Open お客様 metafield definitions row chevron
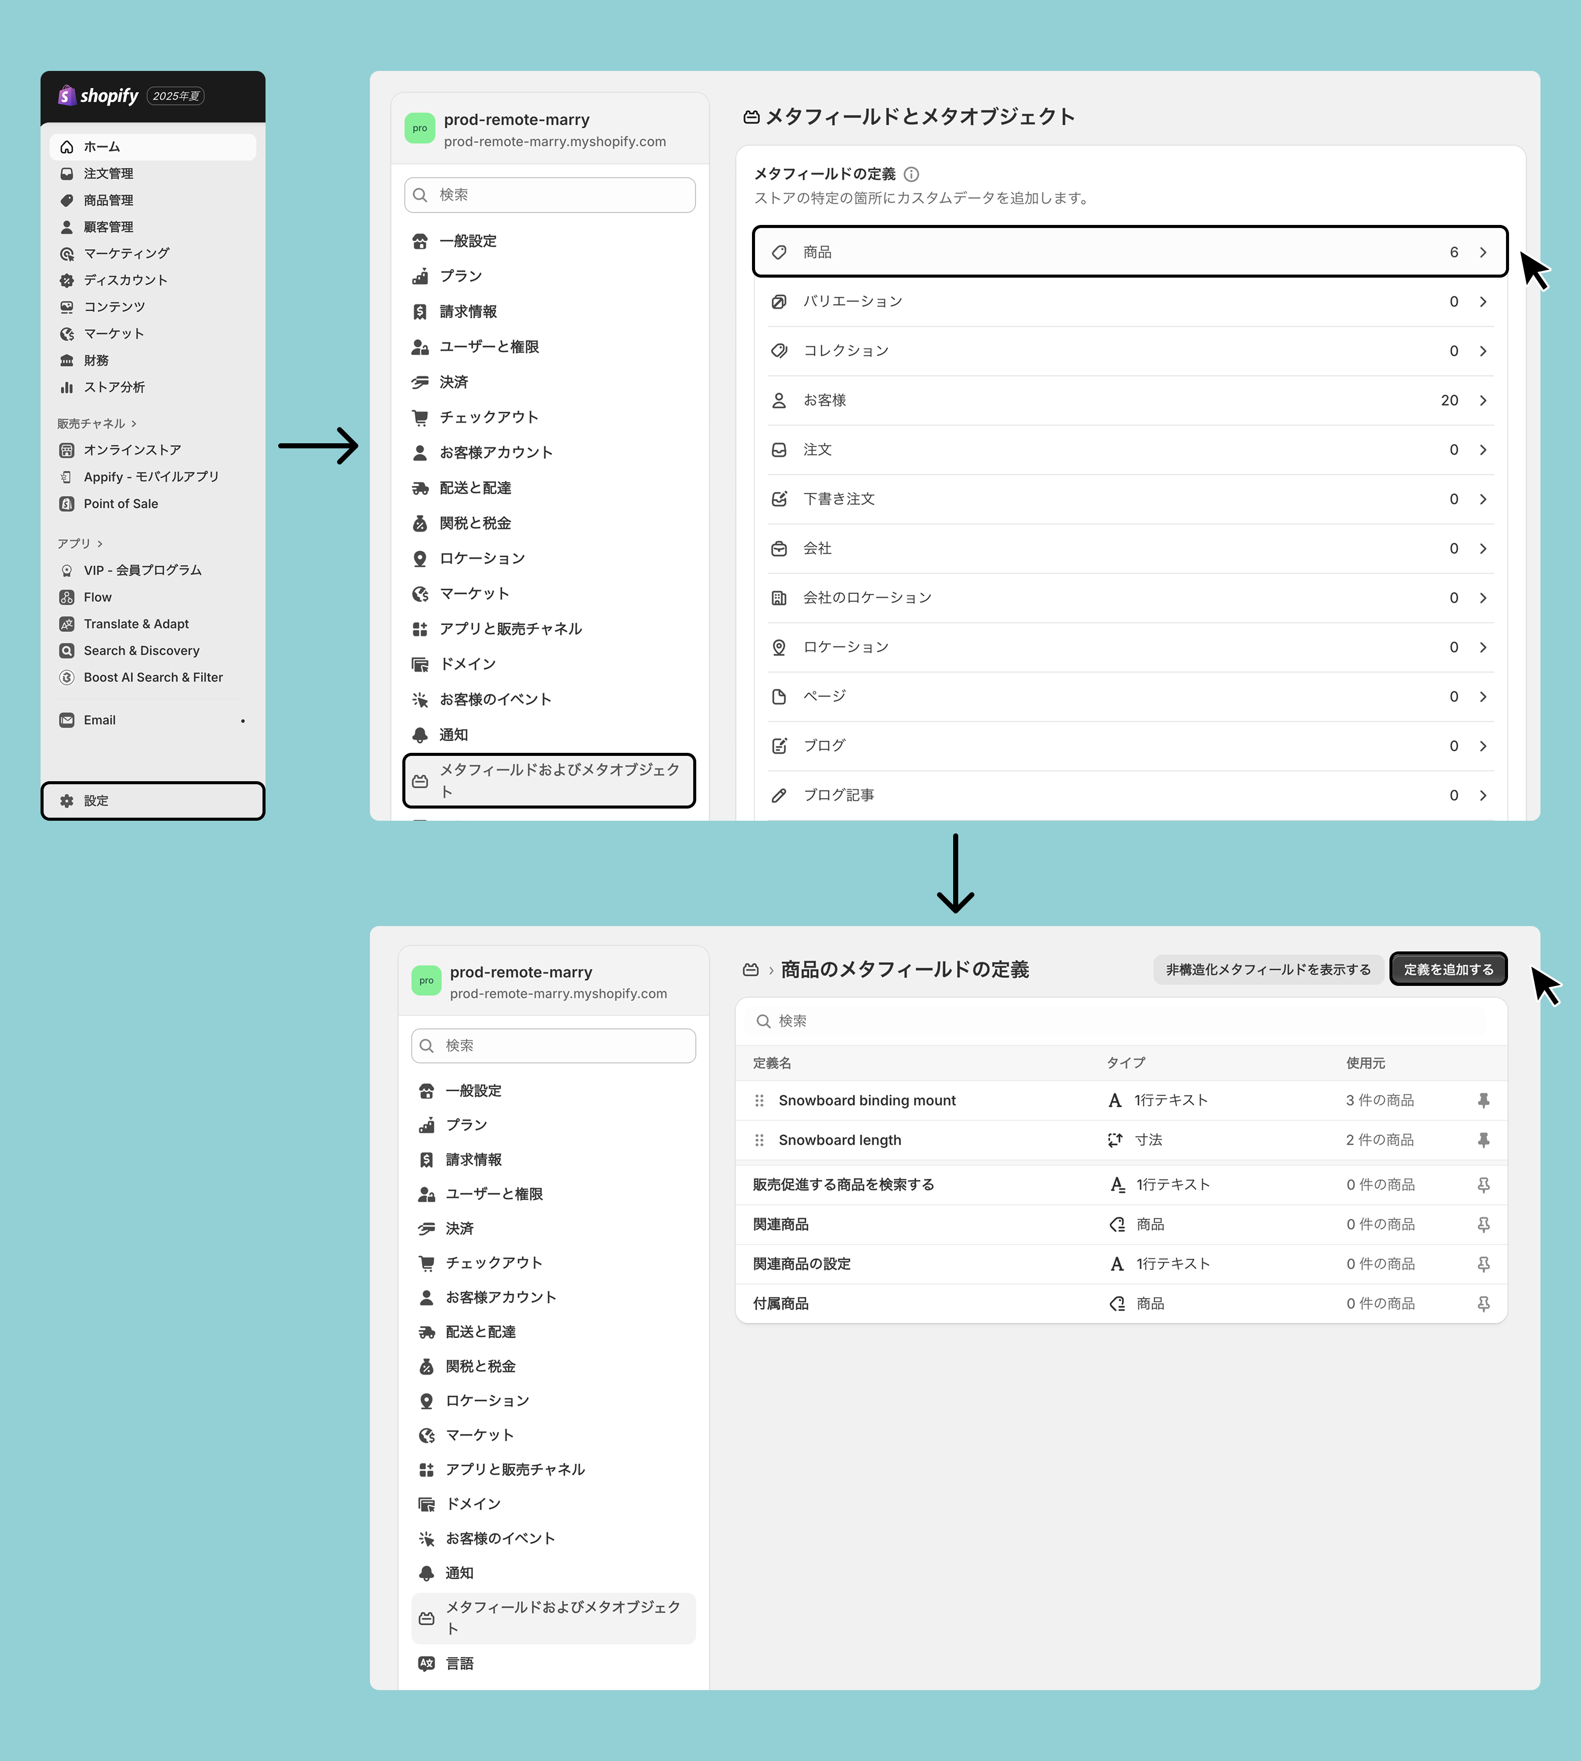This screenshot has height=1761, width=1581. tap(1483, 400)
